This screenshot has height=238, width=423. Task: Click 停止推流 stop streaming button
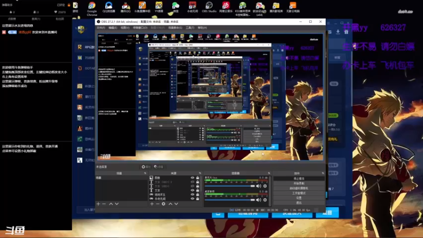(299, 179)
